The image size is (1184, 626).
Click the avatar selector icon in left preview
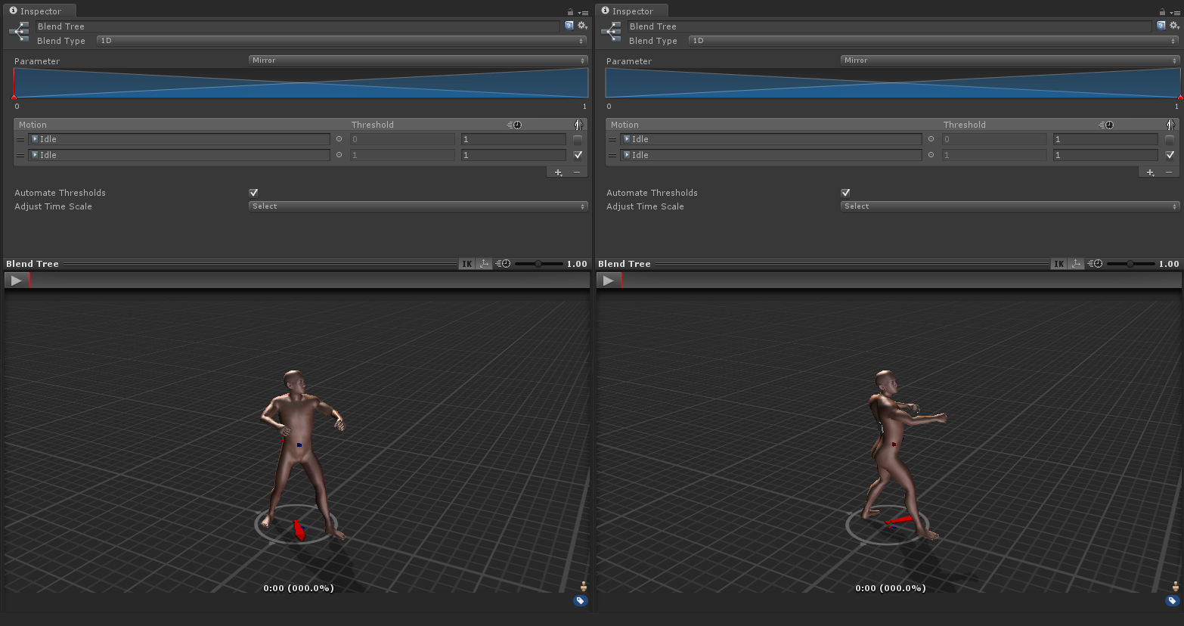[584, 587]
